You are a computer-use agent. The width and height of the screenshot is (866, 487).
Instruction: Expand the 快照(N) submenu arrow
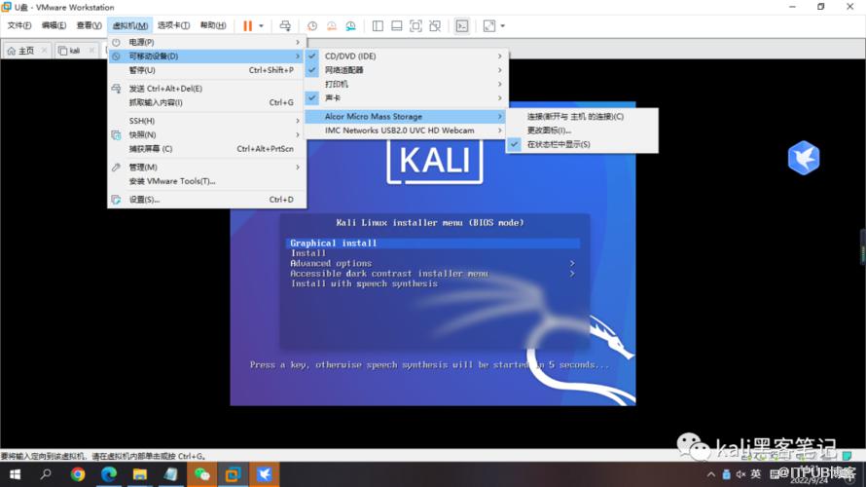[x=298, y=134]
